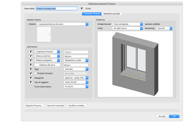
Task: Open the Tipo di oggetto dropdown Ibrido 2D|3D
Action: (x=76, y=82)
